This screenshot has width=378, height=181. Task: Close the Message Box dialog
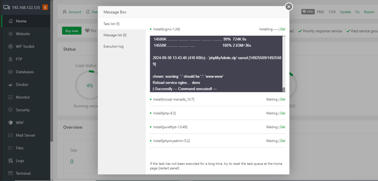(x=289, y=6)
